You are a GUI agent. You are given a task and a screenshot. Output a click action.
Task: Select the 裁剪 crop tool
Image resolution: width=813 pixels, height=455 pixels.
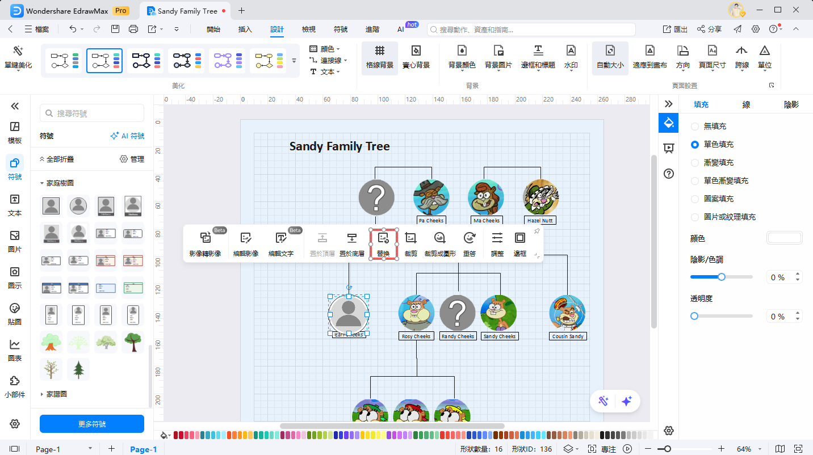click(410, 238)
